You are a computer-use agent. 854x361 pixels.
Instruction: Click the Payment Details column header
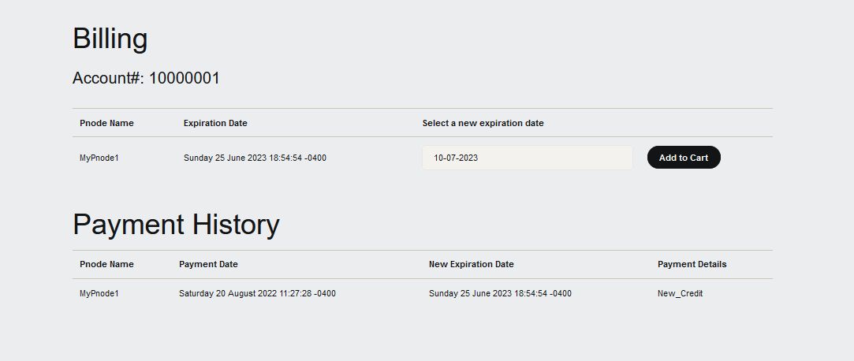click(692, 264)
